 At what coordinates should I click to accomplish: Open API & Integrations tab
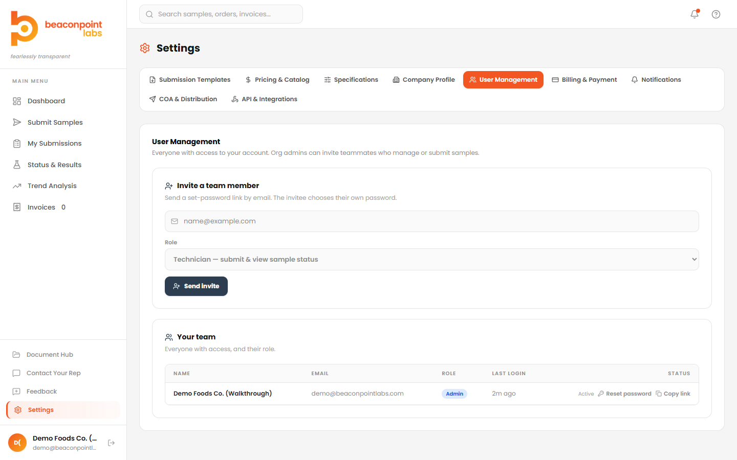click(264, 99)
